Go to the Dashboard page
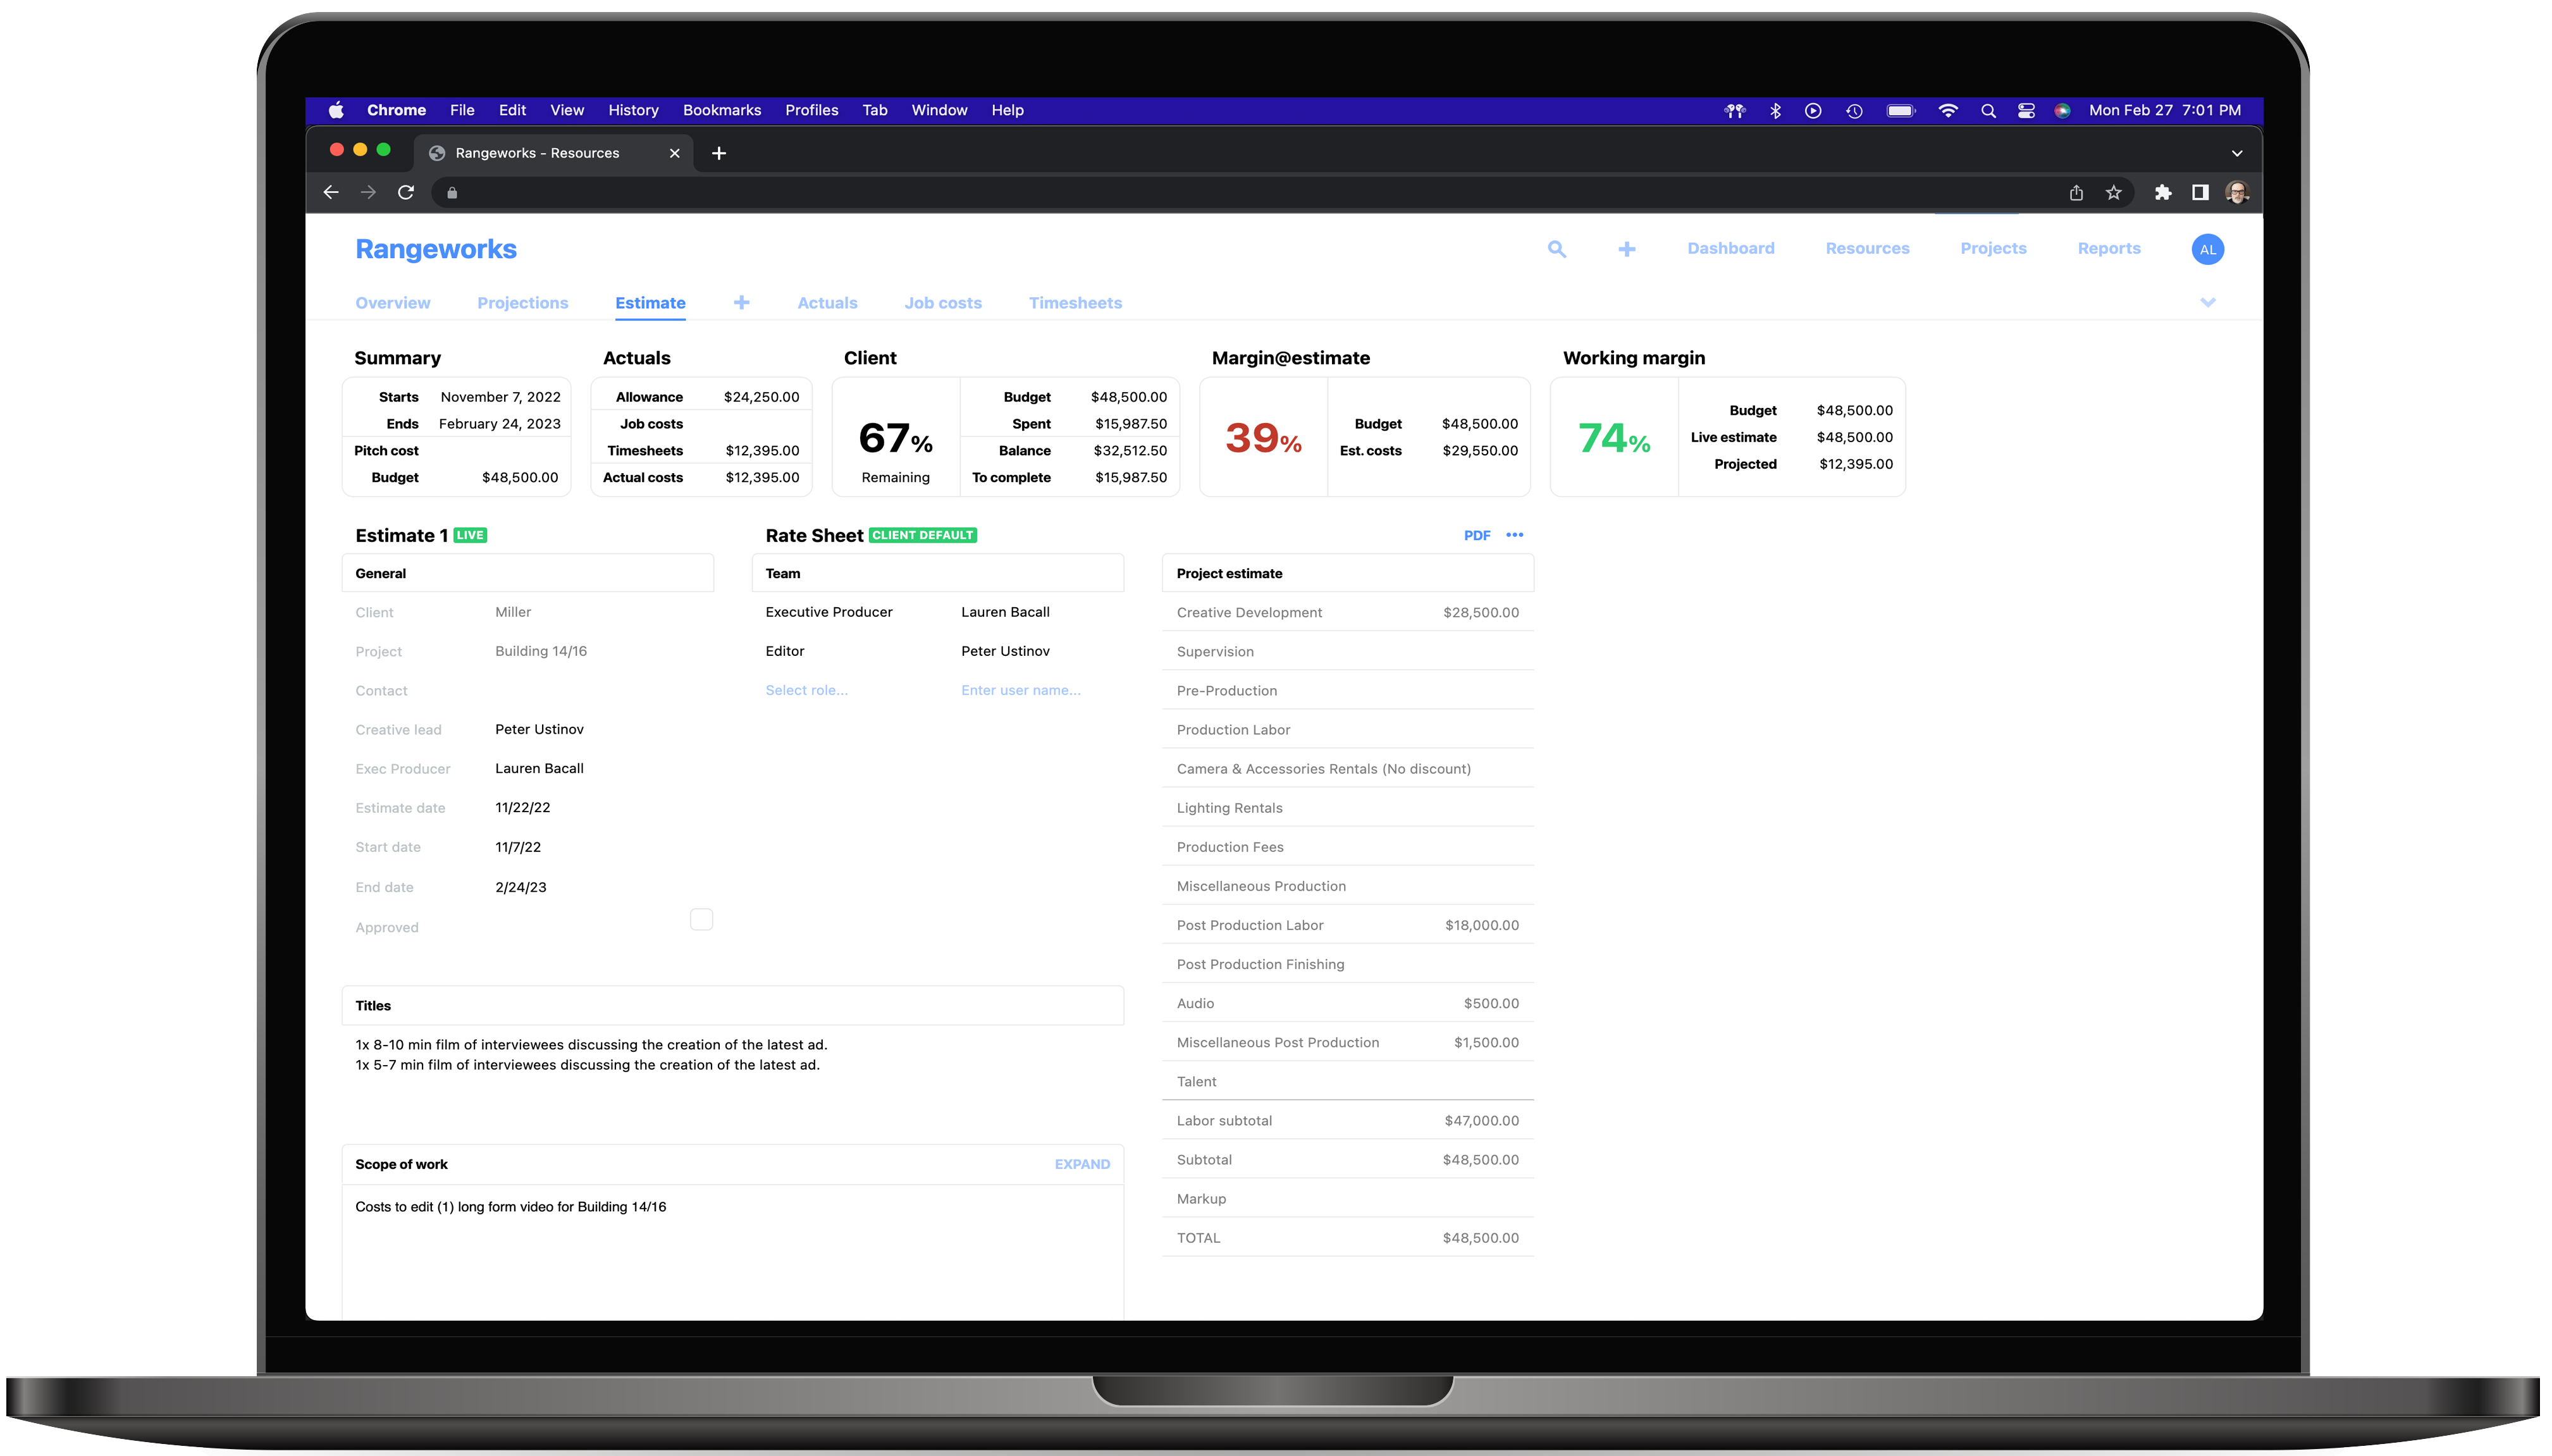 click(1730, 248)
